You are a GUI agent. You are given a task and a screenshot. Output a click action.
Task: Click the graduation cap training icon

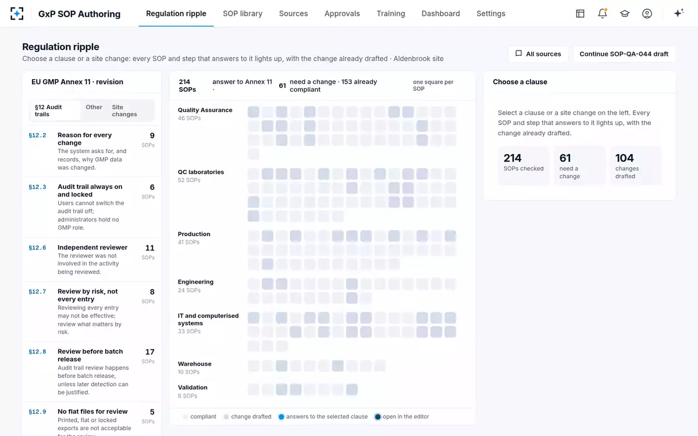pyautogui.click(x=625, y=13)
